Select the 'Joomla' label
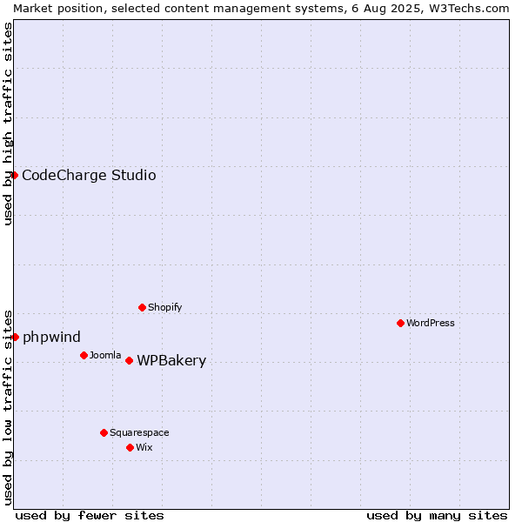This screenshot has height=522, width=522. pyautogui.click(x=105, y=355)
